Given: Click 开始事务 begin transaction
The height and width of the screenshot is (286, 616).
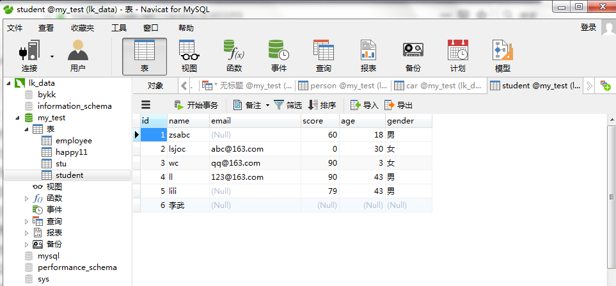Looking at the screenshot, I should (196, 106).
